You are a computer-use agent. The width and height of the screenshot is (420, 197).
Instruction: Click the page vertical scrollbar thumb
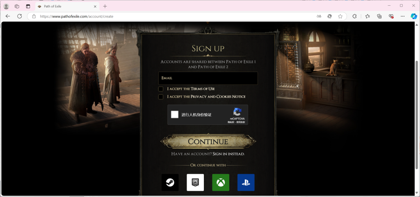click(417, 115)
